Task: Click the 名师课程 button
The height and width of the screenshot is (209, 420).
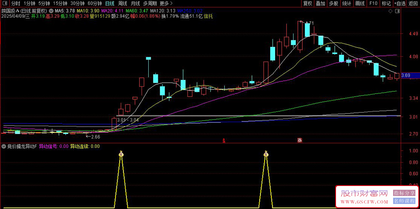Action: (404, 201)
